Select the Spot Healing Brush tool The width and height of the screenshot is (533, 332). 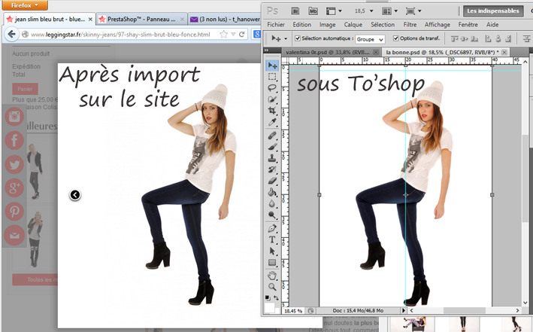(272, 136)
